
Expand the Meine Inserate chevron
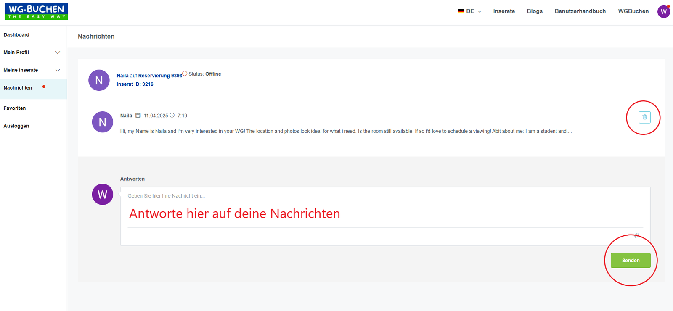(58, 70)
